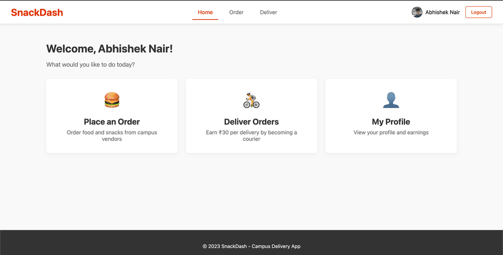Click Abhishek Nair's avatar picture
This screenshot has height=255, width=503.
(417, 12)
